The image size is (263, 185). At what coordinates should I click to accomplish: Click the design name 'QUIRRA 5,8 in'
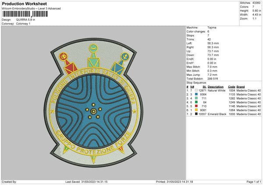[x=25, y=20]
